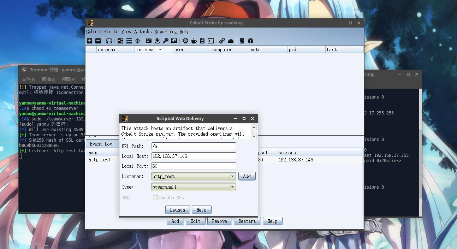This screenshot has height=249, width=457.
Task: Open the Reporting menu
Action: coord(166,31)
